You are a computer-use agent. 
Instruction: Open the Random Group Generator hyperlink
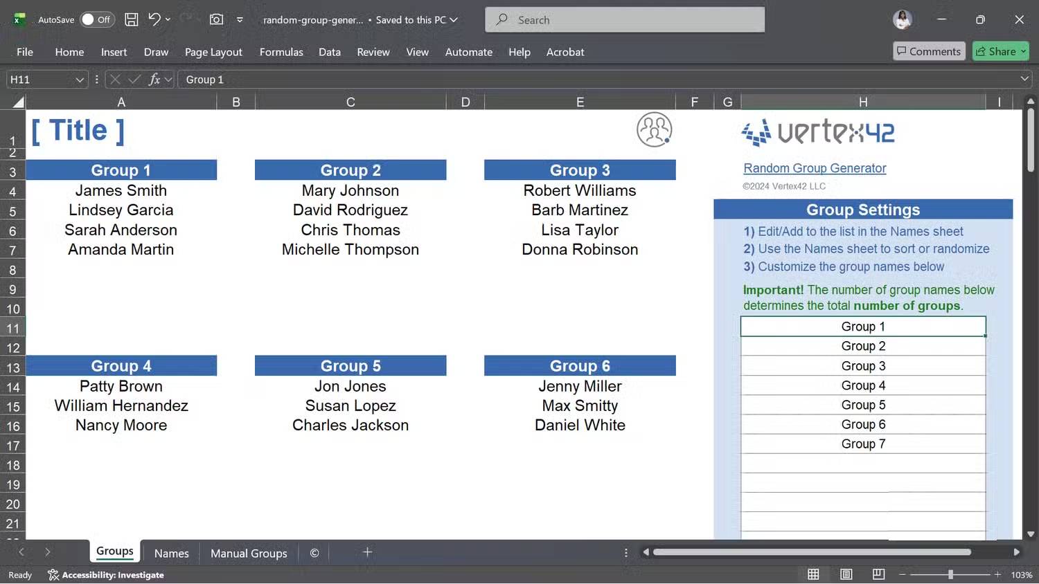click(x=814, y=168)
